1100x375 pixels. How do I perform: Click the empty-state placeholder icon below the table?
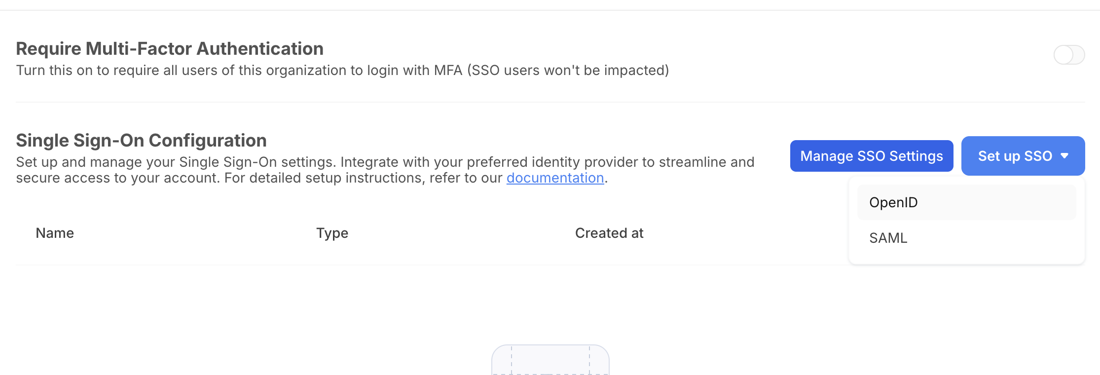pyautogui.click(x=550, y=360)
